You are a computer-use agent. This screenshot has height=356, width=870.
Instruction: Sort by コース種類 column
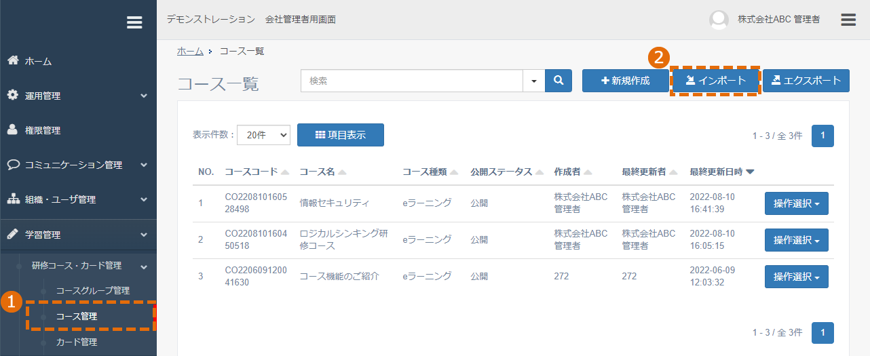pos(430,172)
